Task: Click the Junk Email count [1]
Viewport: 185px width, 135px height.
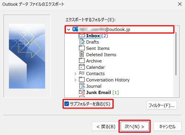Action: pyautogui.click(x=115, y=93)
